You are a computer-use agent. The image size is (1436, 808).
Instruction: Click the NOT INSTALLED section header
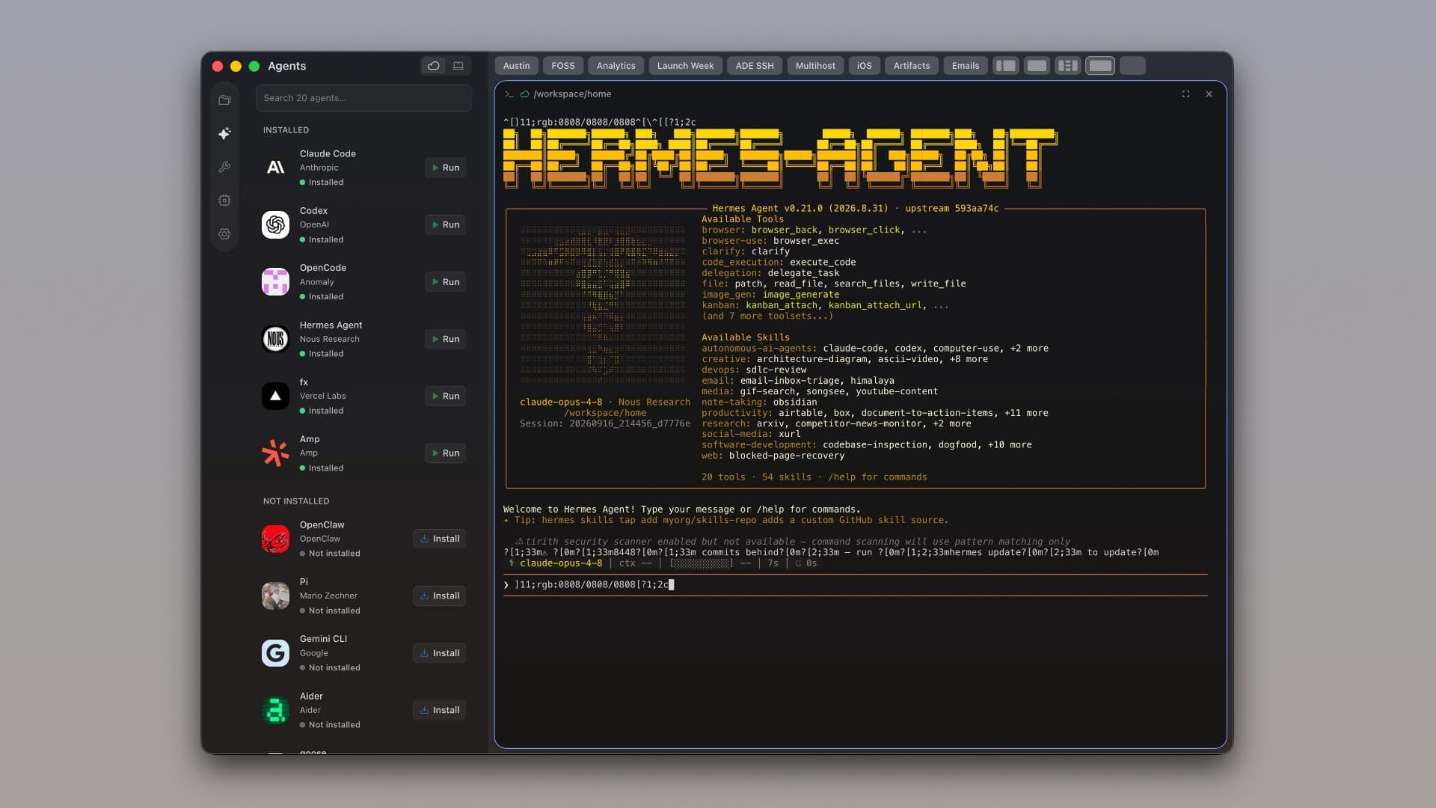pos(296,501)
